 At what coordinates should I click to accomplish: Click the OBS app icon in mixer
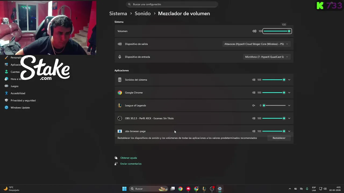click(x=120, y=118)
